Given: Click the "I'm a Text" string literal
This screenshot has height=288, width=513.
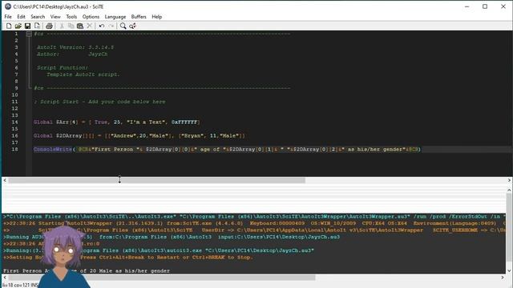Looking at the screenshot, I should (x=146, y=122).
